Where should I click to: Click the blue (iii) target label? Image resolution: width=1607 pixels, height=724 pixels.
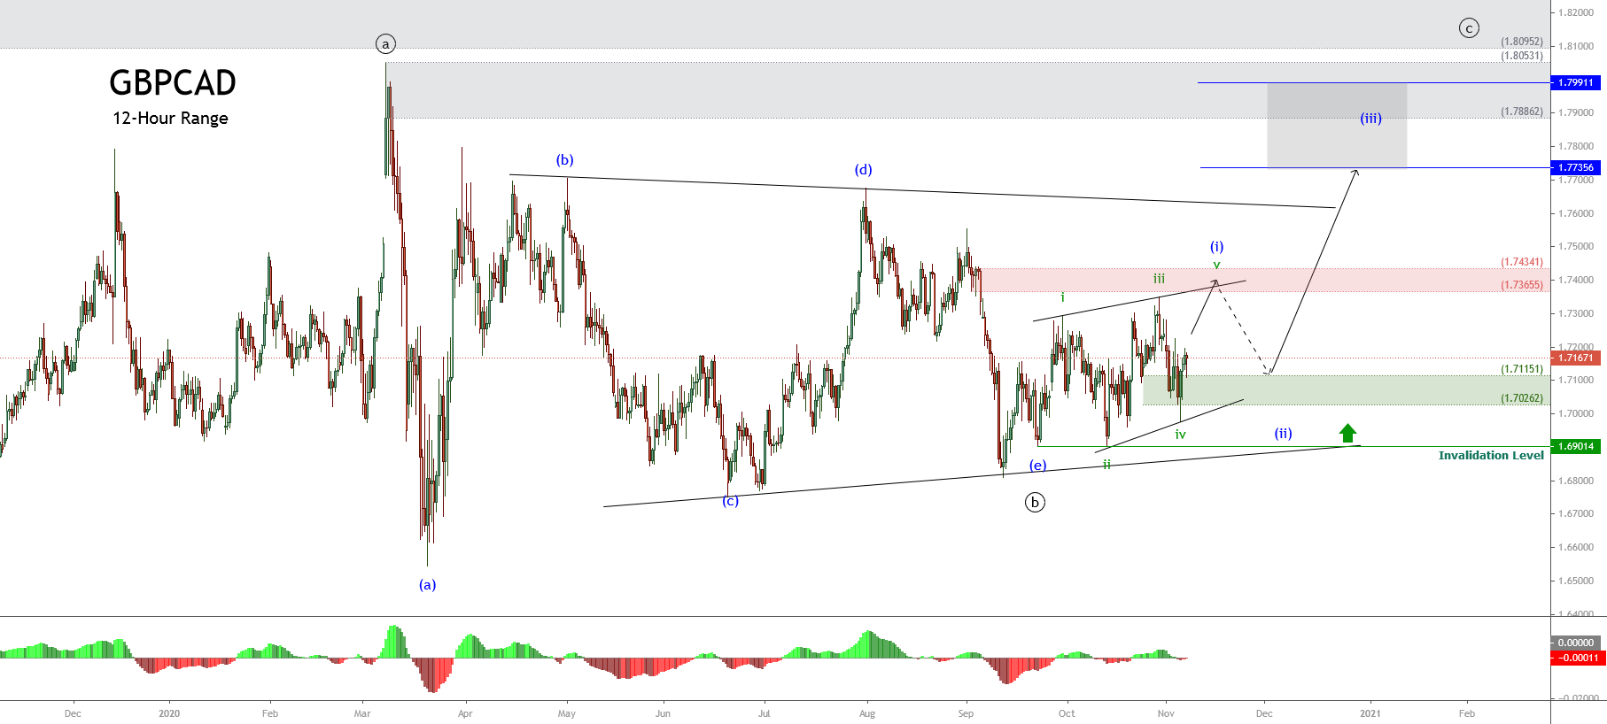tap(1370, 118)
